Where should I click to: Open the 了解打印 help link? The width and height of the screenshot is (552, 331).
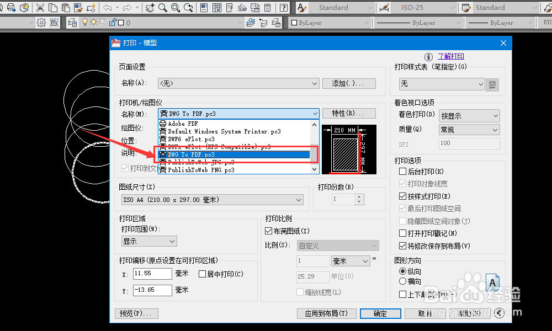pyautogui.click(x=451, y=56)
